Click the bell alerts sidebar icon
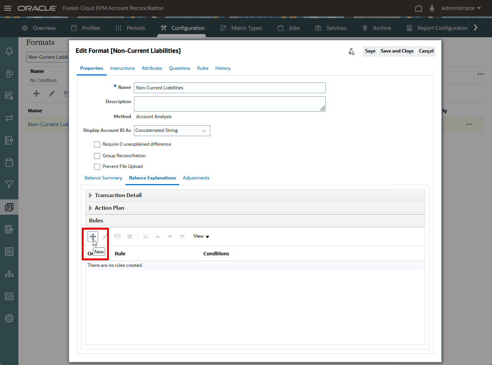The image size is (492, 365). (9, 51)
